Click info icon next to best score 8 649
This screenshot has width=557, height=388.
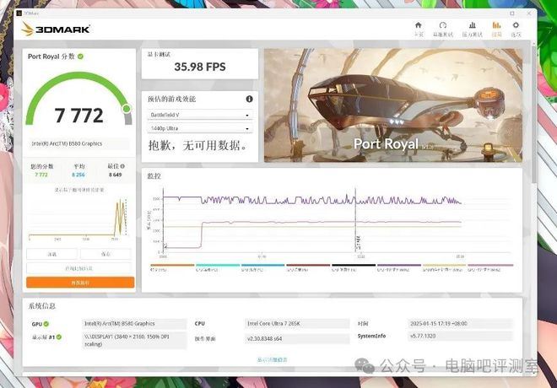122,166
